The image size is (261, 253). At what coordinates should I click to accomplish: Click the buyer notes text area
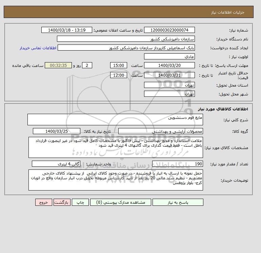tap(116, 180)
